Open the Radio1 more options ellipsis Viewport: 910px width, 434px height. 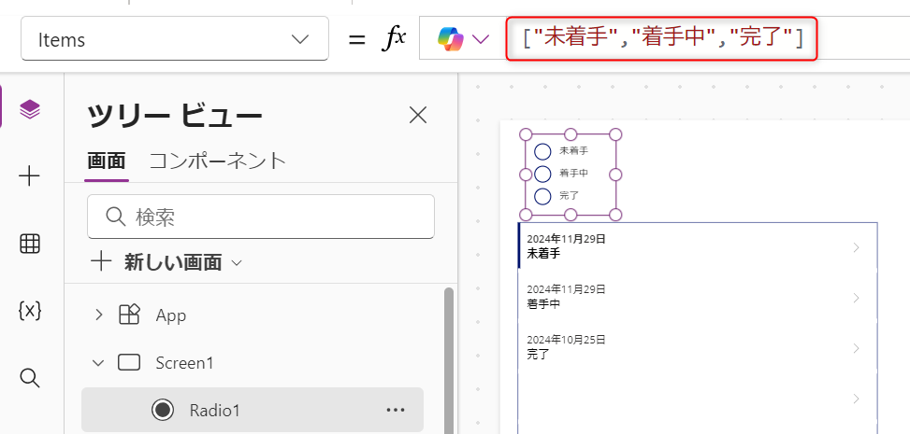coord(396,410)
